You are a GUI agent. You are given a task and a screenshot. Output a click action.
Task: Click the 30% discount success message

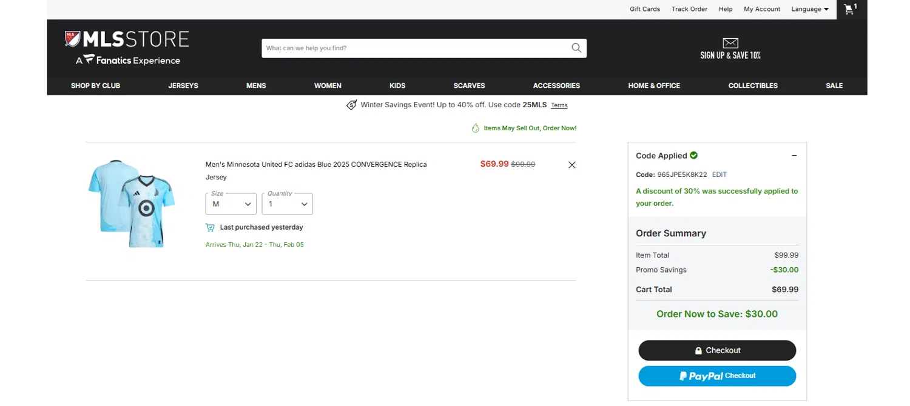click(x=717, y=197)
